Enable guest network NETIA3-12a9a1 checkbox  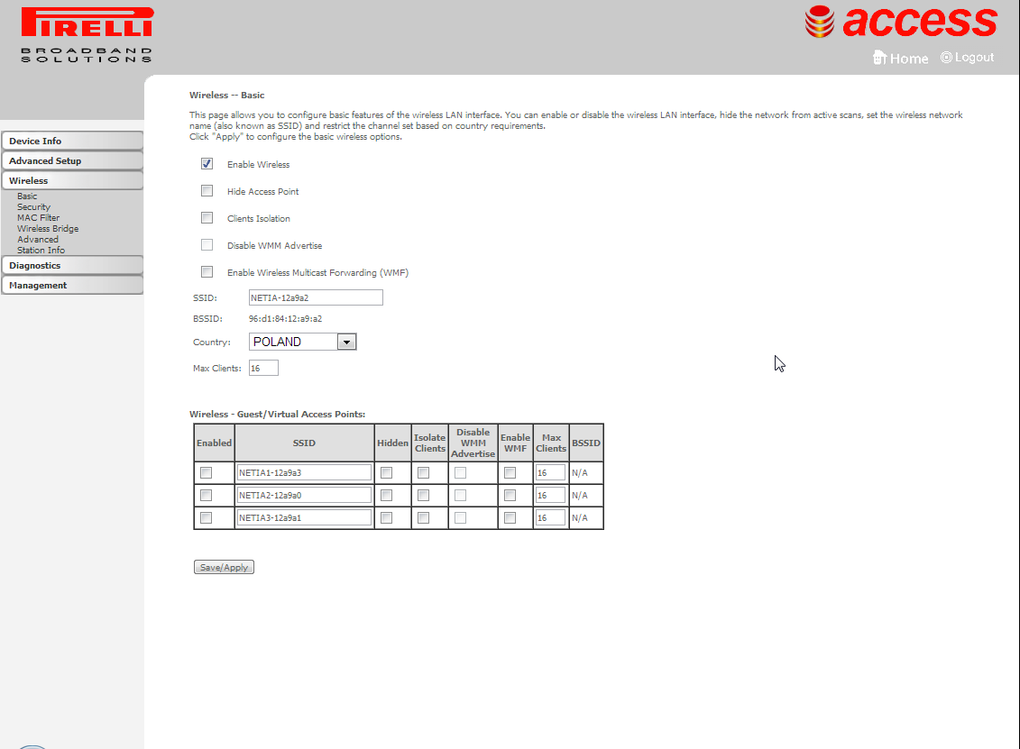[207, 518]
